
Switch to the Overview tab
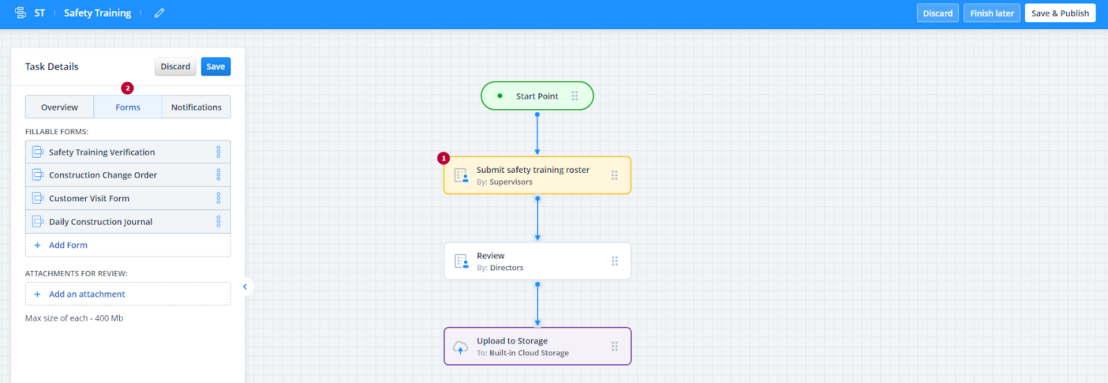60,107
